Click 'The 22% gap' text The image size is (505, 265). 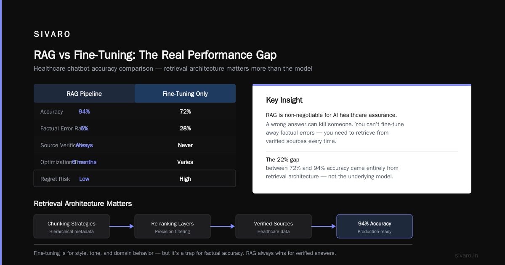[282, 159]
